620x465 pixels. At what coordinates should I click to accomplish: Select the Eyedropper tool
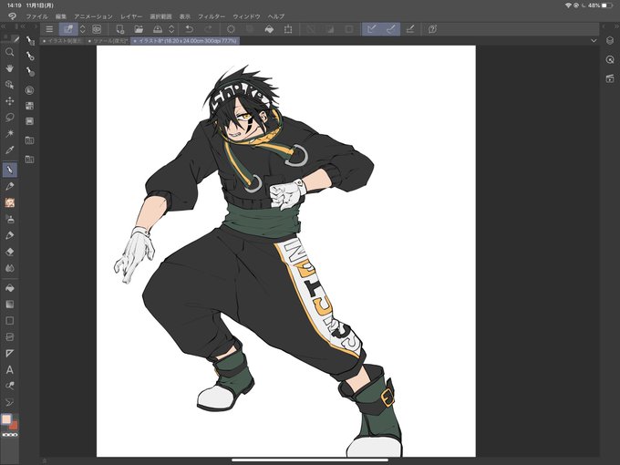[x=9, y=150]
